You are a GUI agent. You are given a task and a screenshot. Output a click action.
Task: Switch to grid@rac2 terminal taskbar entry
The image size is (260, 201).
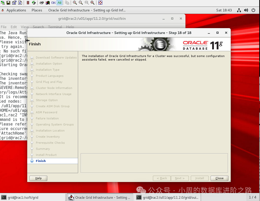pos(167,197)
